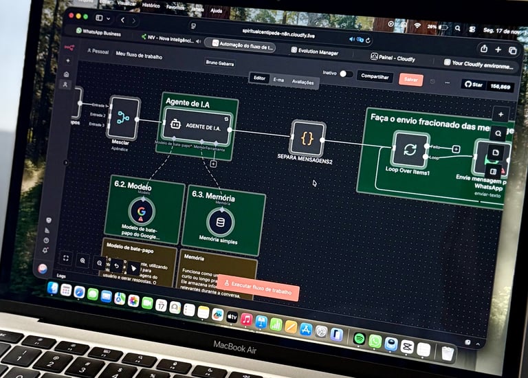Click Safari address bar URL

pyautogui.click(x=278, y=33)
